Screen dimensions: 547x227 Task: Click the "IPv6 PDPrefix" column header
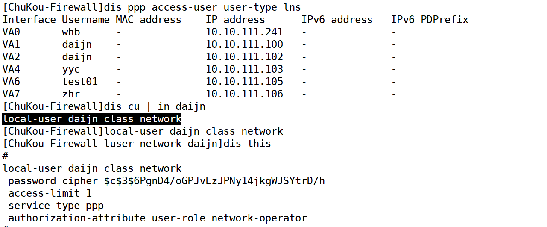(430, 20)
